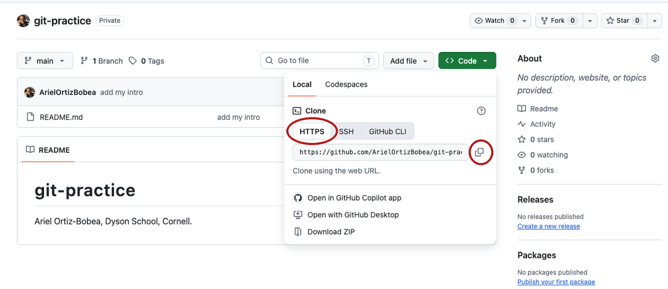Open the 0 watching link
This screenshot has height=289, width=668.
pos(543,155)
